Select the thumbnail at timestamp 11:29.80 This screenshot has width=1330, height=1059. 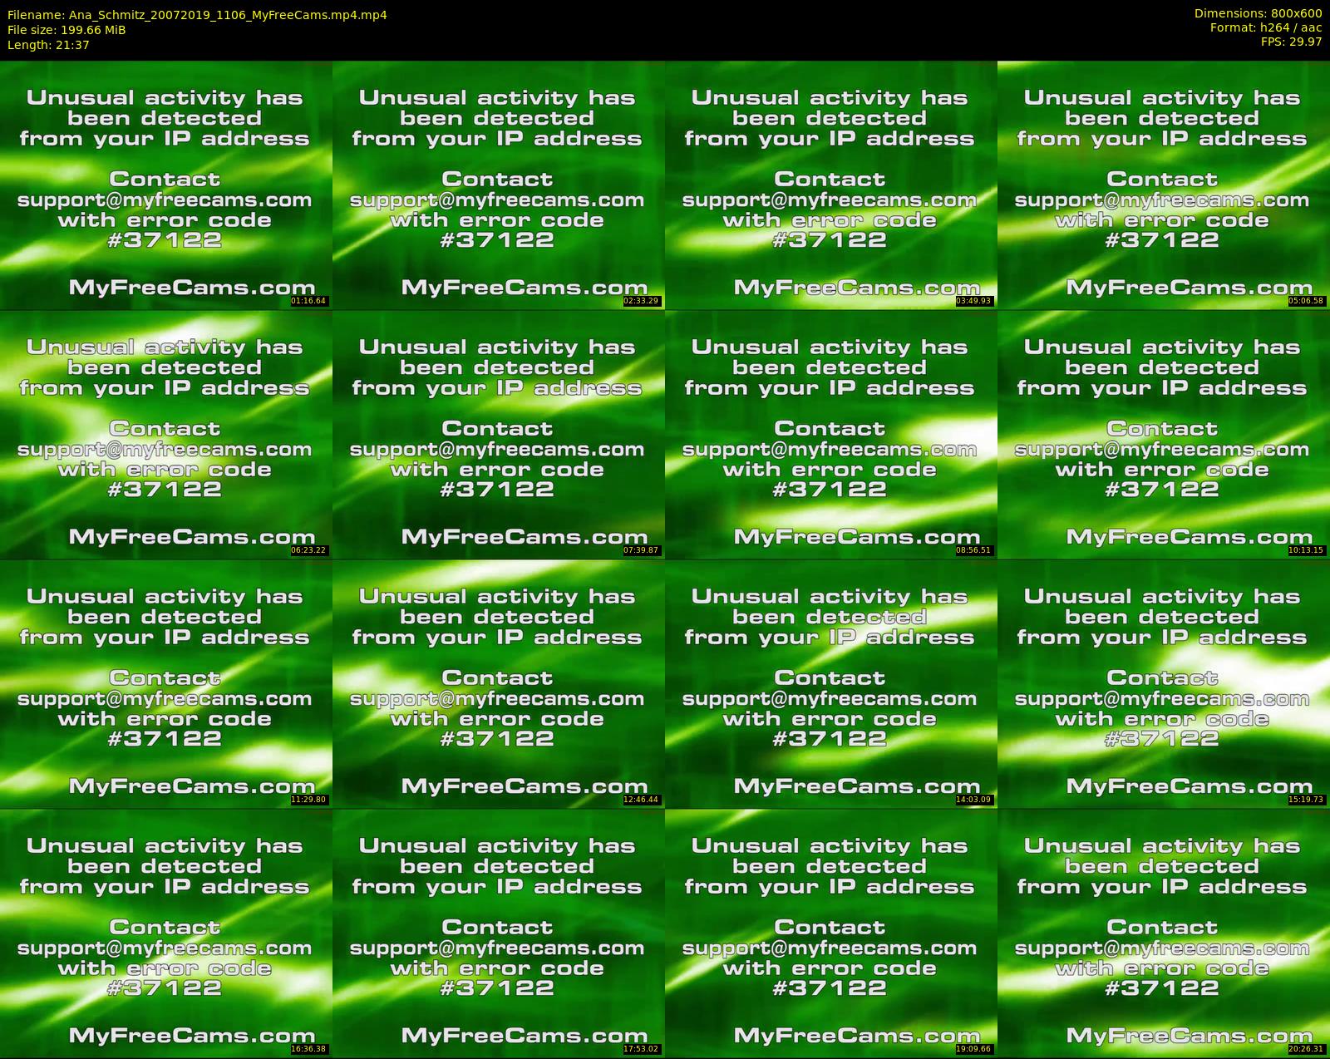pyautogui.click(x=166, y=683)
